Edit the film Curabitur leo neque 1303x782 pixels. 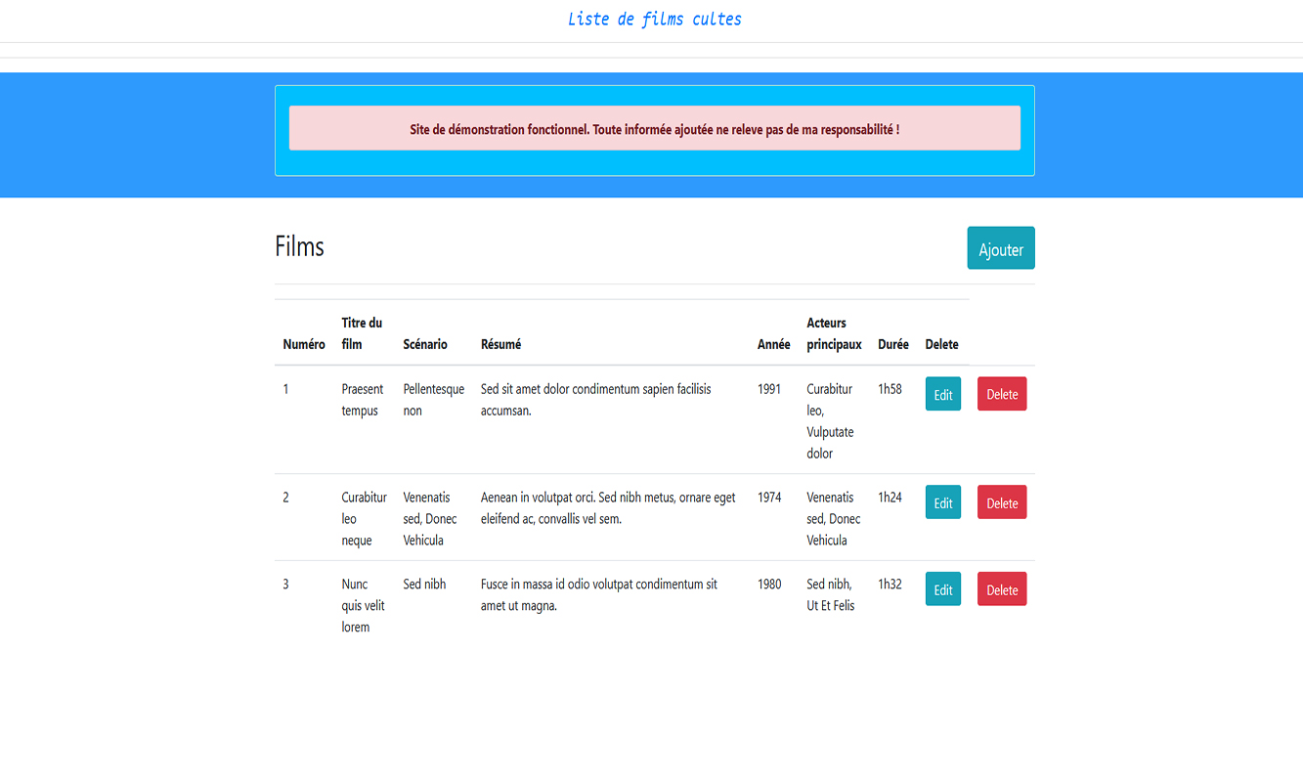(x=941, y=501)
